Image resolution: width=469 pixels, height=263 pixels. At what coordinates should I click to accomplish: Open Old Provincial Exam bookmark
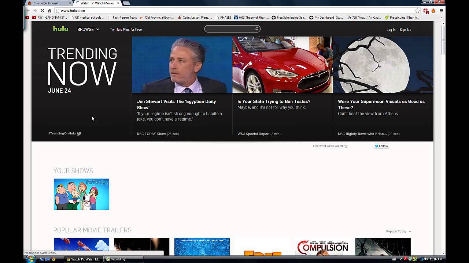(157, 18)
